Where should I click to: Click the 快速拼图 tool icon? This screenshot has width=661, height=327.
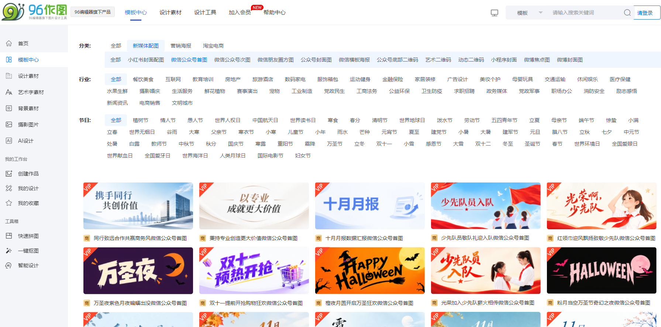(x=9, y=236)
